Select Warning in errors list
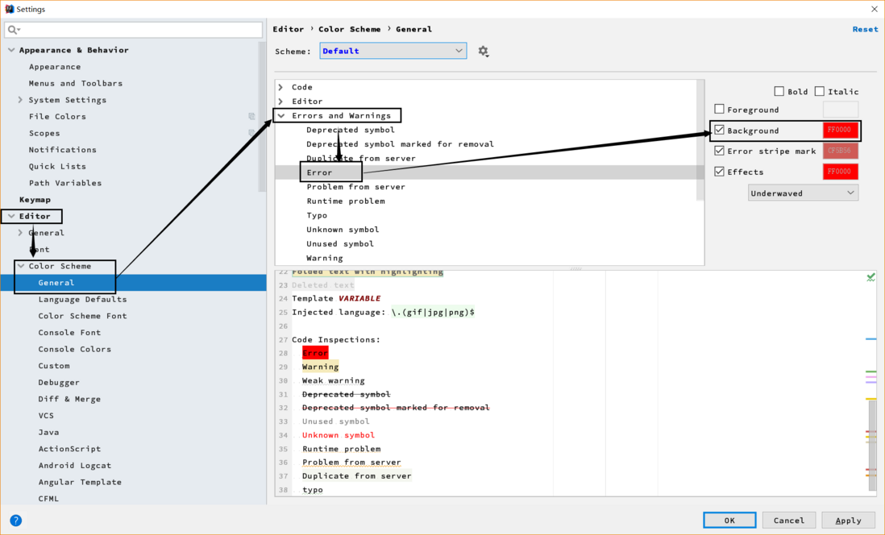Viewport: 885px width, 535px height. tap(325, 258)
